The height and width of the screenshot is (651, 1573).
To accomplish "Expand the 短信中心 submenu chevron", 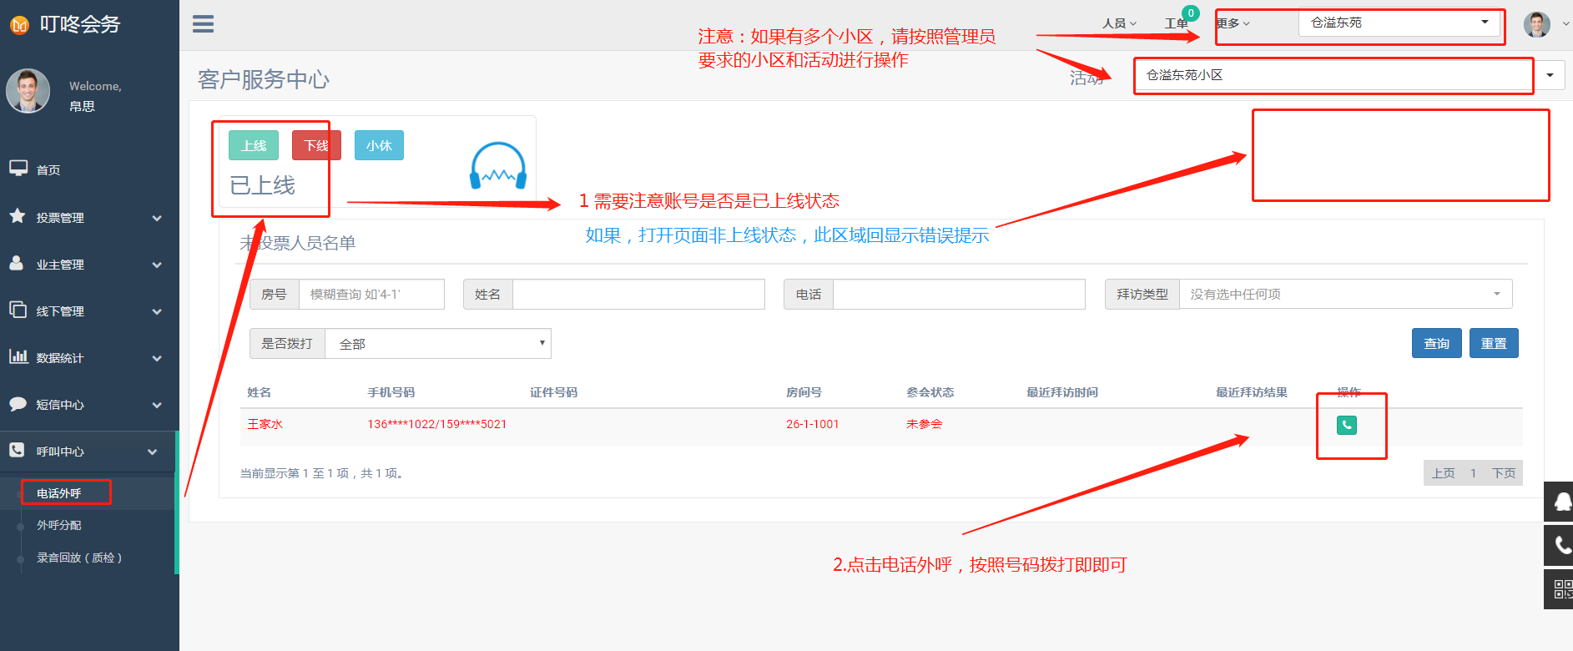I will (156, 405).
